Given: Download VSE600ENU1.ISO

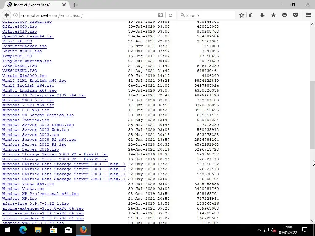Looking at the screenshot, I should click(x=20, y=66).
